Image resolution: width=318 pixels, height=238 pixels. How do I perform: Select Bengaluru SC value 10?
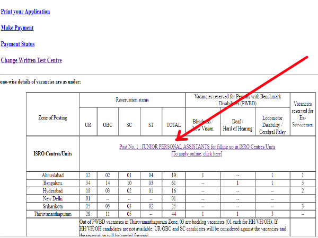pos(129,183)
